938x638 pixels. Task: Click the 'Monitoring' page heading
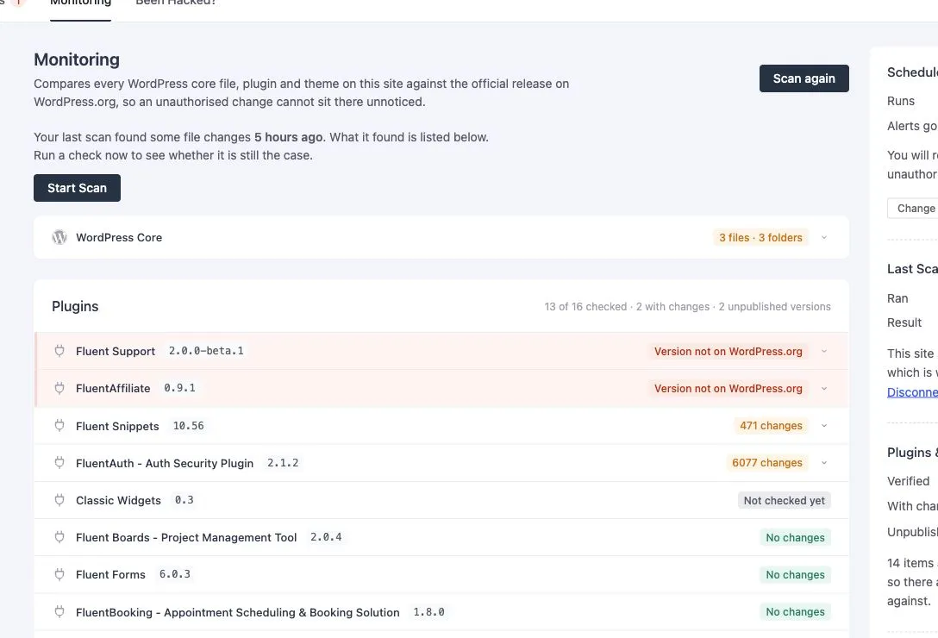(x=77, y=59)
